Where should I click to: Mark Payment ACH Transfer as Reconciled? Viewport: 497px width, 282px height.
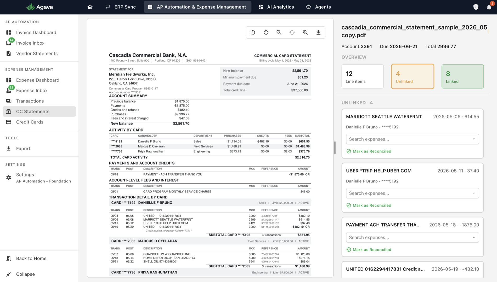pyautogui.click(x=369, y=249)
